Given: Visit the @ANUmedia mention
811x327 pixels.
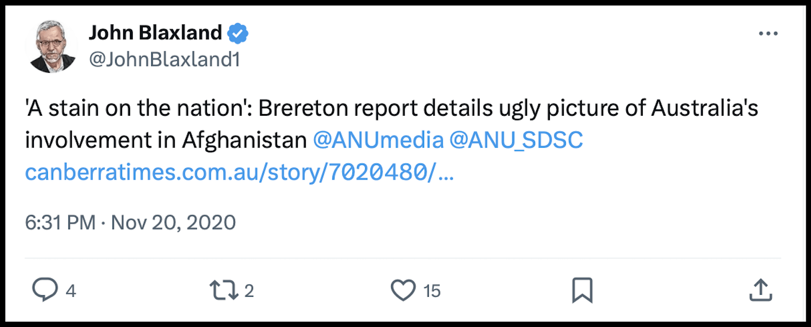Looking at the screenshot, I should coord(378,140).
